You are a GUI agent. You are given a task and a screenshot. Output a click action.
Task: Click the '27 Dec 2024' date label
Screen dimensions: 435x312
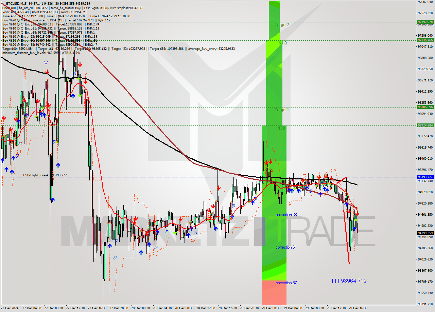pyautogui.click(x=9, y=308)
